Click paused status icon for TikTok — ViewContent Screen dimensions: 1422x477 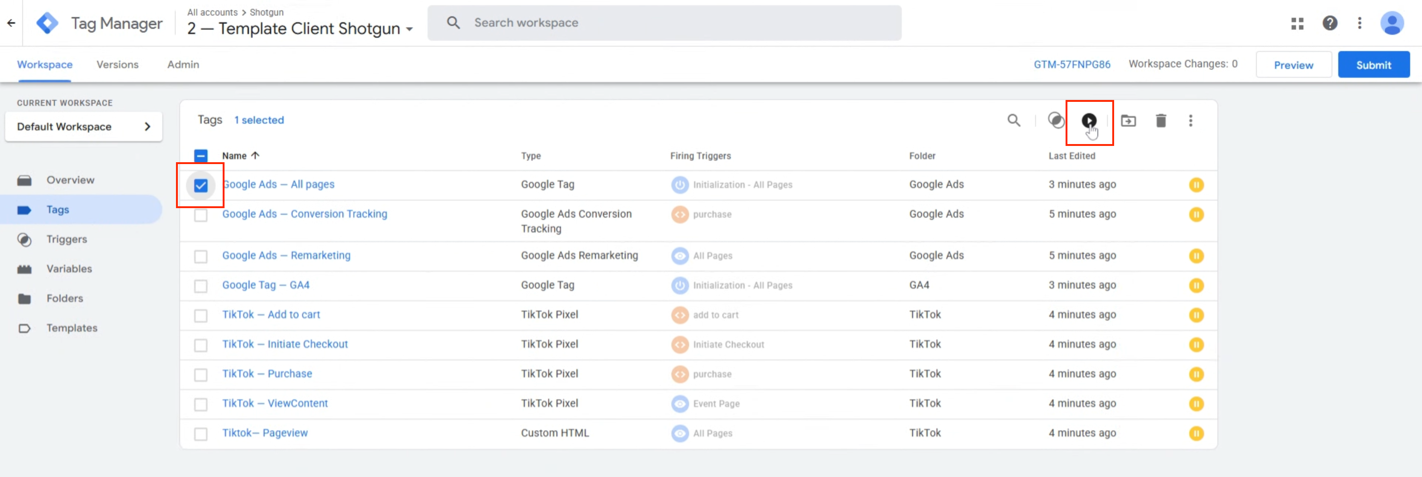click(x=1196, y=404)
